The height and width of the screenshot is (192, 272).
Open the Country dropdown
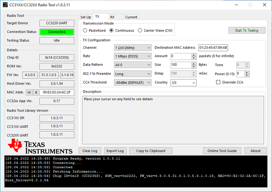pos(183,82)
